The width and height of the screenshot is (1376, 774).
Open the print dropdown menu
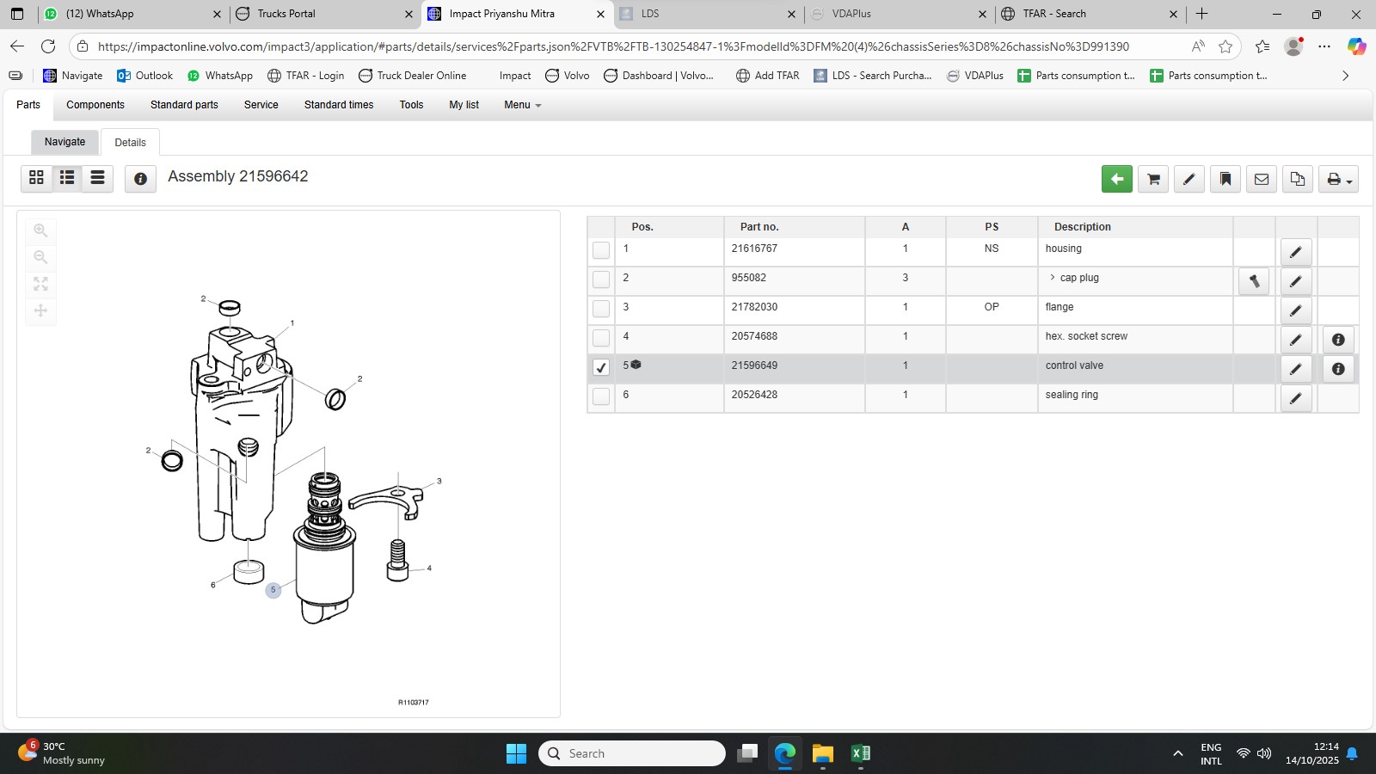pos(1338,179)
